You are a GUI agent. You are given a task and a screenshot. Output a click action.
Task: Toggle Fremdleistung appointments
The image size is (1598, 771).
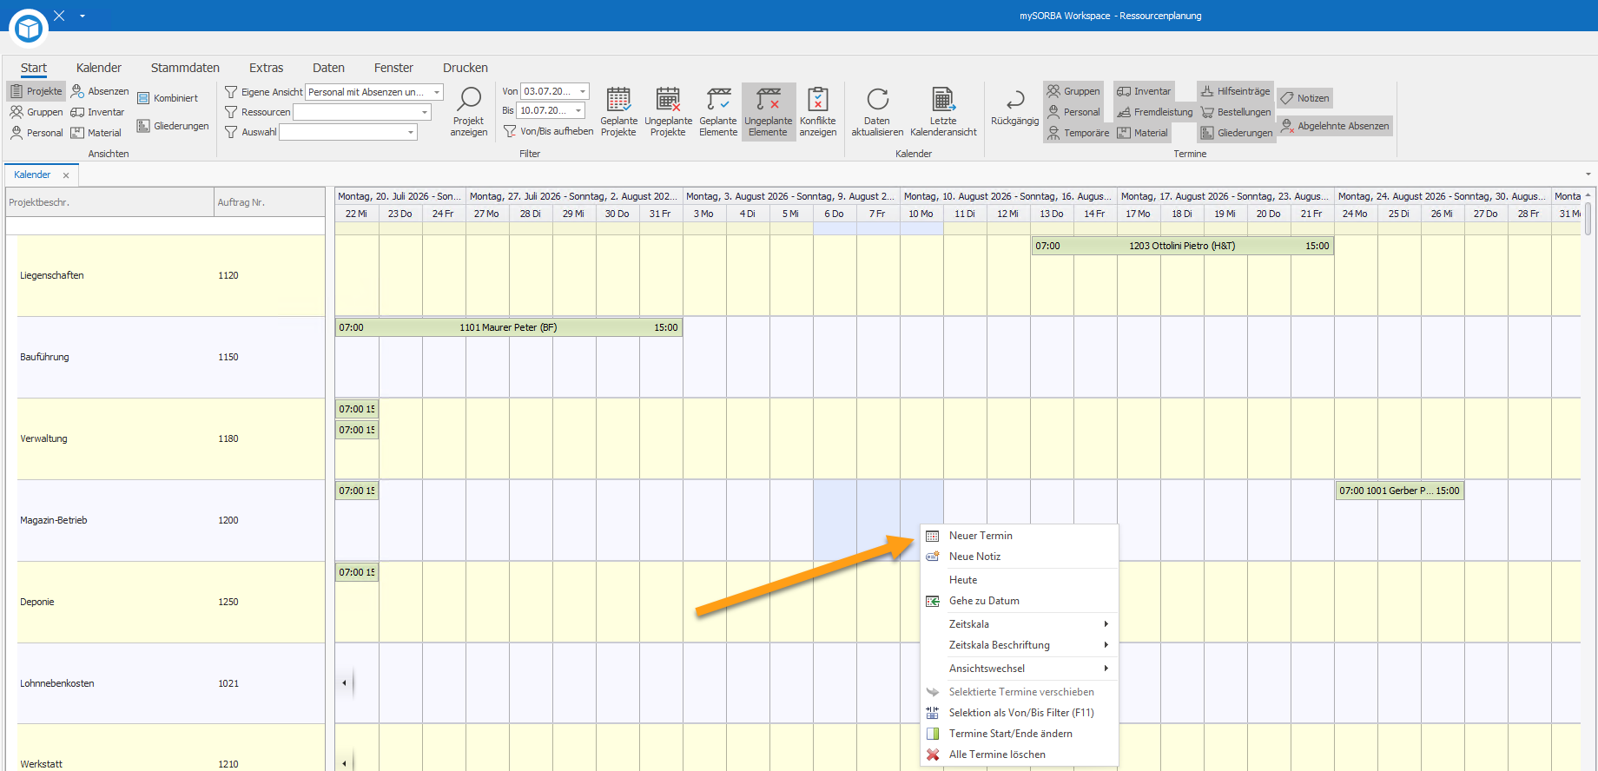click(1154, 112)
